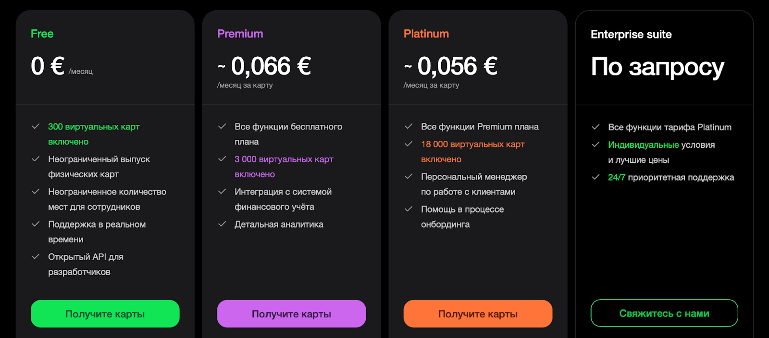Click the 0,056 € Platinum price
The height and width of the screenshot is (338, 769).
coord(457,66)
